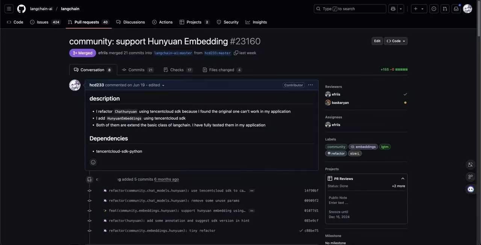Select the Conversation tab
This screenshot has height=245, width=481.
point(93,70)
